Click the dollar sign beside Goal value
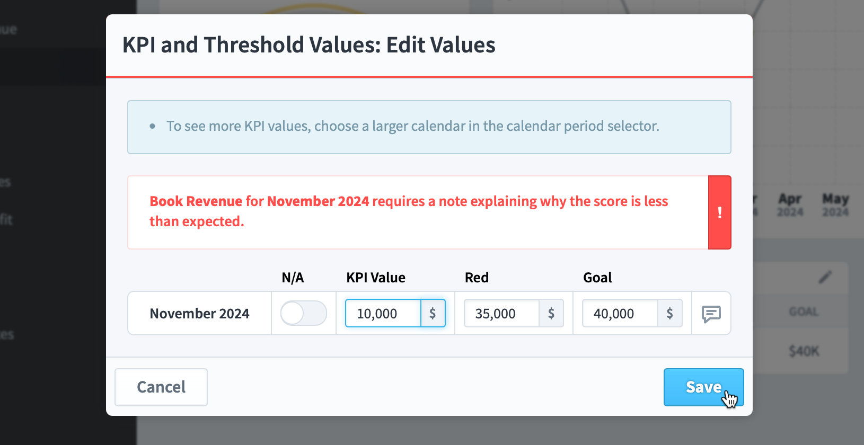864x445 pixels. pos(670,313)
